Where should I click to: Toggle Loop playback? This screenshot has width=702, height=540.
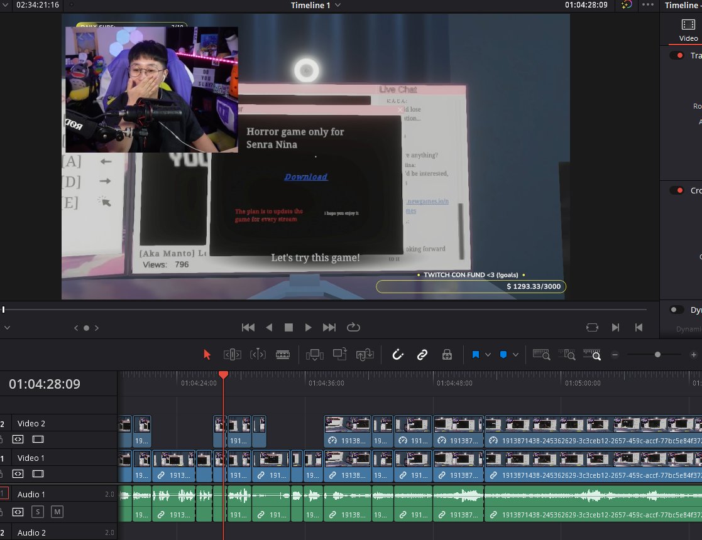[x=353, y=328]
